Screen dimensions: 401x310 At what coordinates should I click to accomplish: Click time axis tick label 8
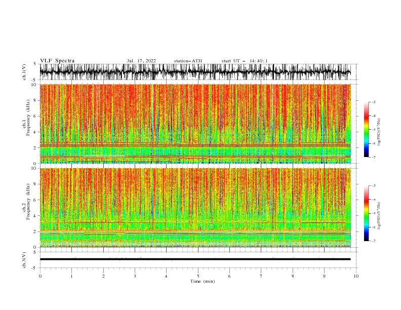293,276
